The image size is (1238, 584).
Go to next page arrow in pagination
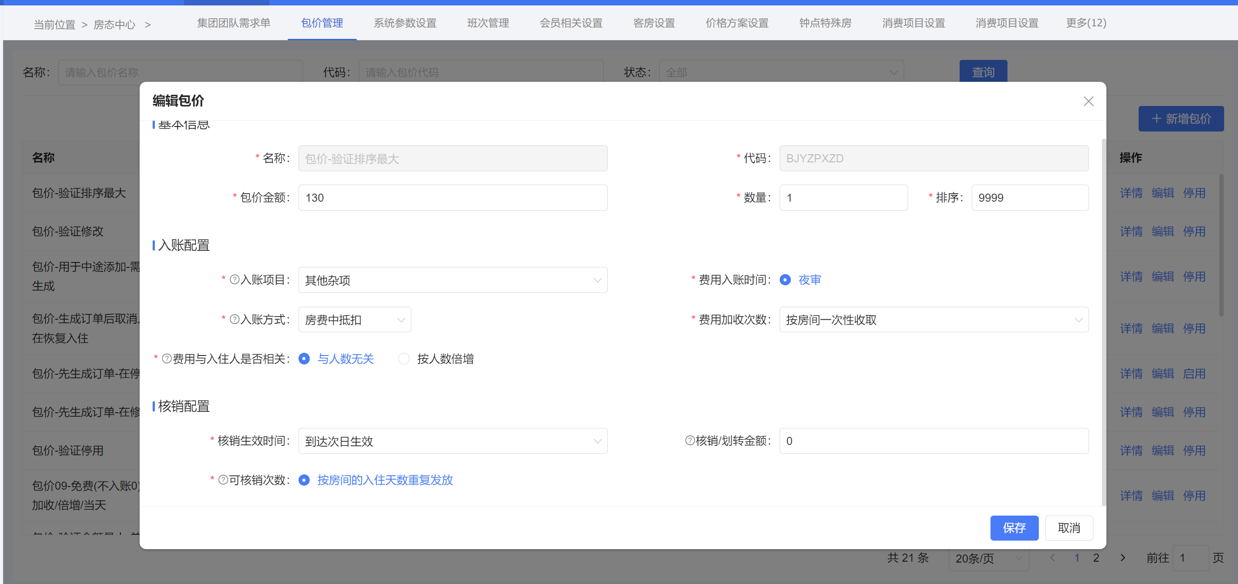tap(1123, 558)
